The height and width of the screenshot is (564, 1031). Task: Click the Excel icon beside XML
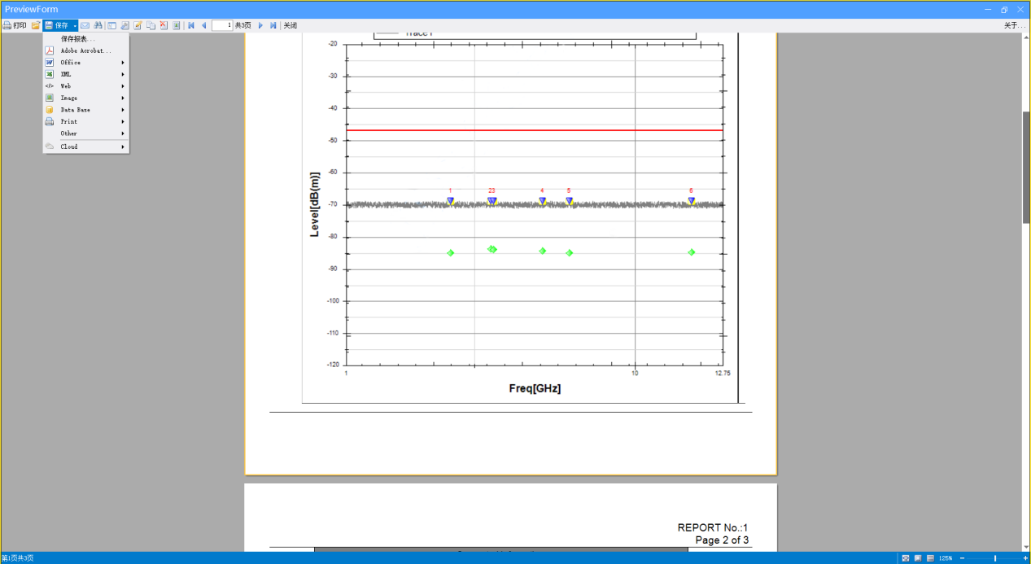pyautogui.click(x=50, y=74)
